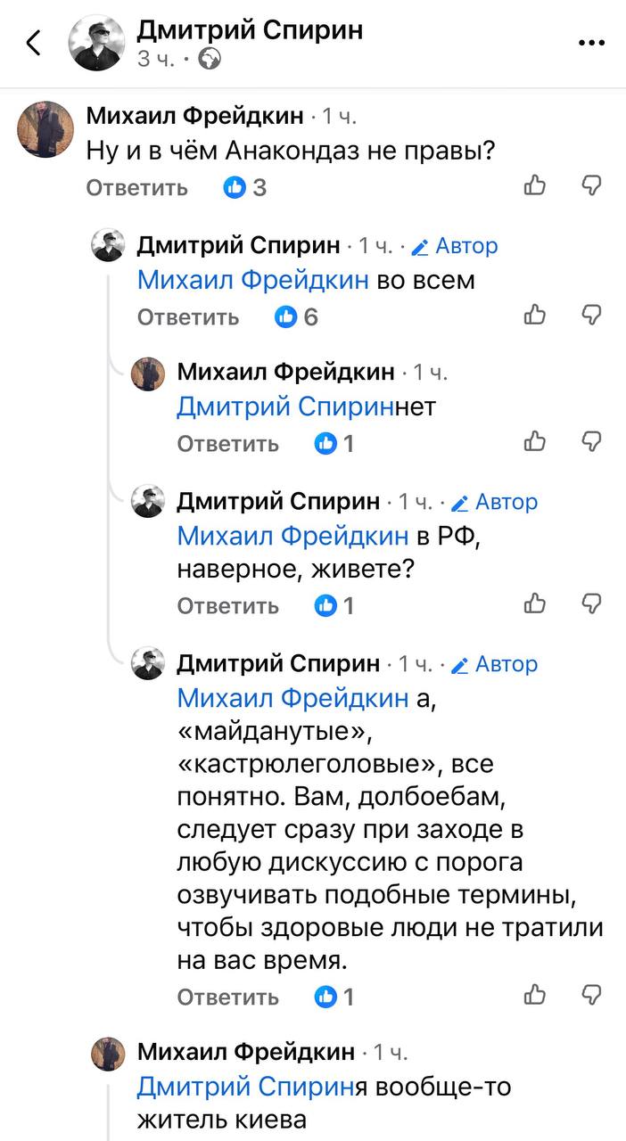Dislike the reply "во всем"
The height and width of the screenshot is (1141, 626).
591,315
